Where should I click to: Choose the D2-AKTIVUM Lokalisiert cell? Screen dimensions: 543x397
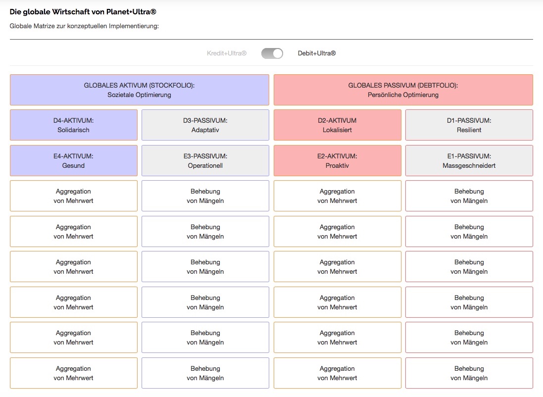pos(338,125)
